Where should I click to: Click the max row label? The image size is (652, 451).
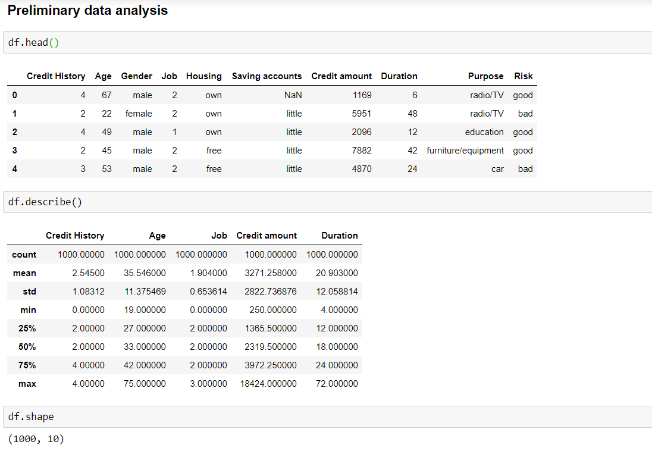27,384
